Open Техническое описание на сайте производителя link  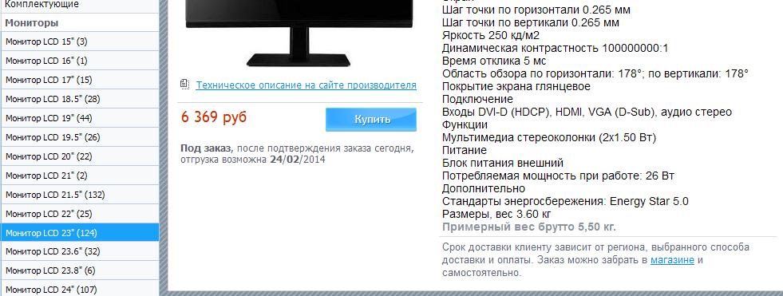[306, 85]
